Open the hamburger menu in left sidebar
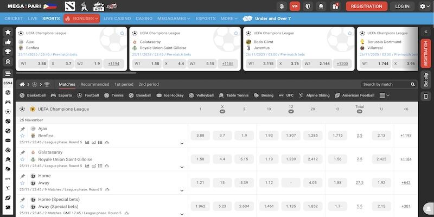Image resolution: width=434 pixels, height=217 pixels. [x=8, y=74]
